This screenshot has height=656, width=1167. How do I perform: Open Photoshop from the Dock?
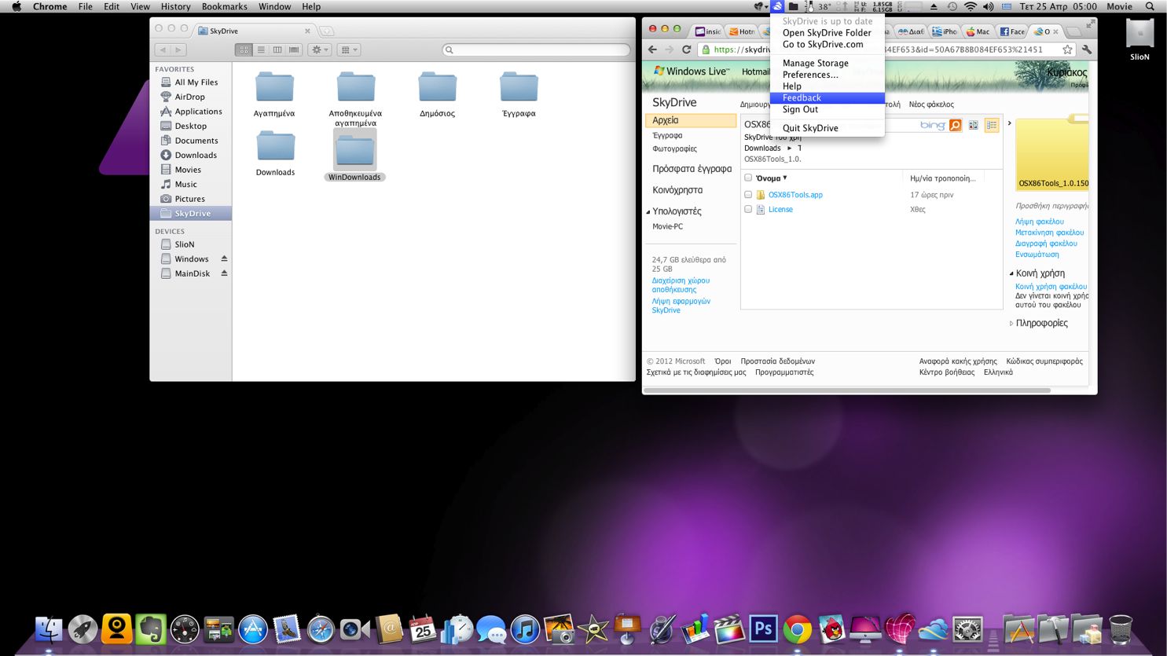coord(763,629)
